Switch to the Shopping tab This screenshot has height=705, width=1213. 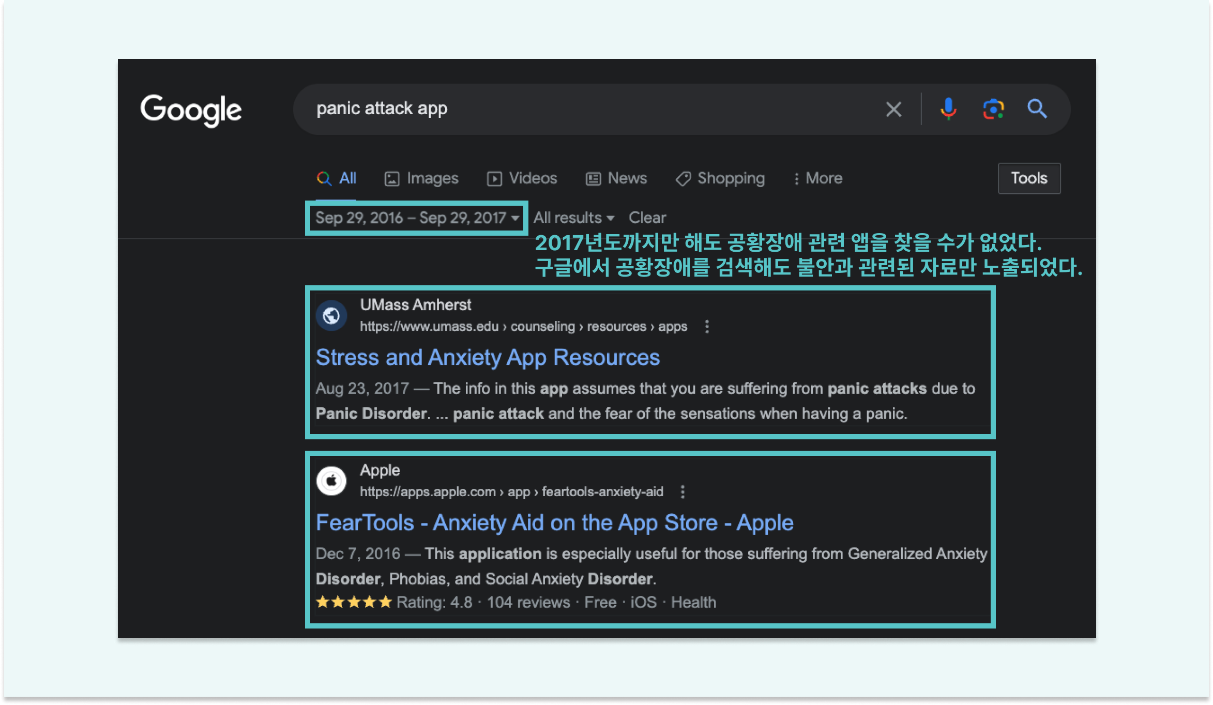tap(720, 178)
